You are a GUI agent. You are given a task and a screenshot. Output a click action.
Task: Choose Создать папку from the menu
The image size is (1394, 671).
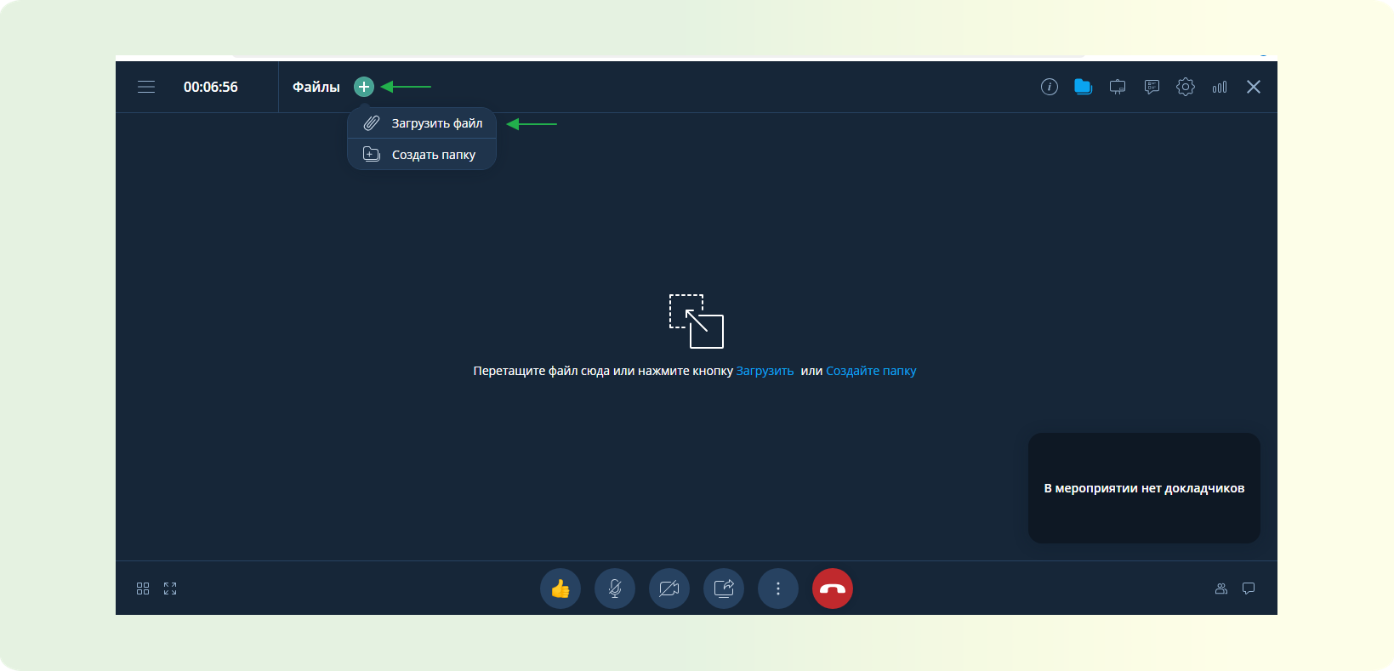tap(433, 155)
